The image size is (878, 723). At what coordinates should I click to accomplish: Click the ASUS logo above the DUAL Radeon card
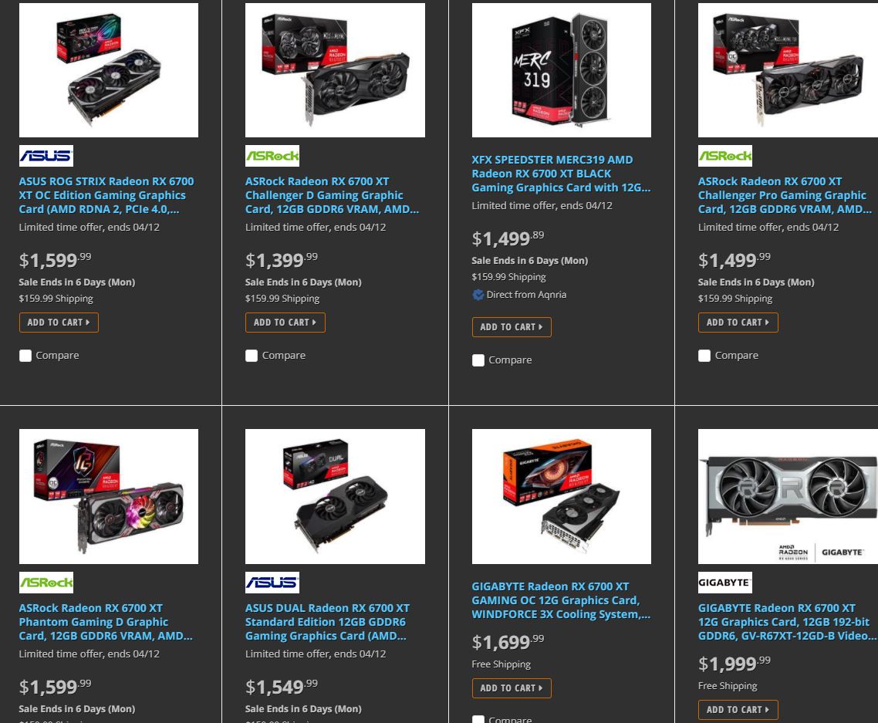pos(272,583)
